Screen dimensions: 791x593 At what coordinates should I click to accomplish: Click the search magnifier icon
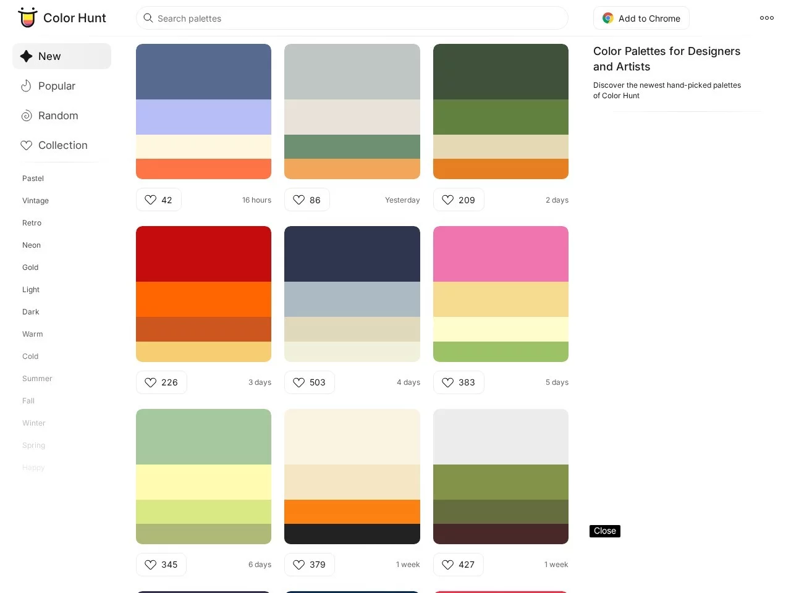(148, 19)
